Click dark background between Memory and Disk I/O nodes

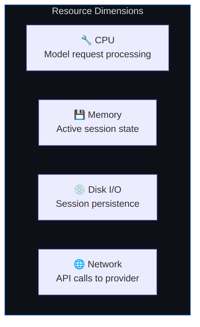98,160
